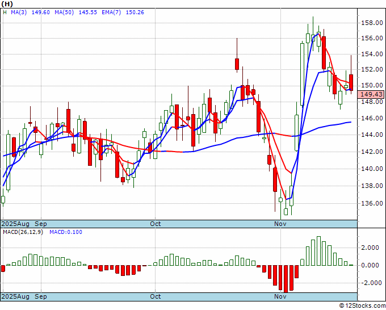Image resolution: width=386 pixels, height=310 pixels.
Task: Click the MA(3) value 149.60
Action: (41, 12)
